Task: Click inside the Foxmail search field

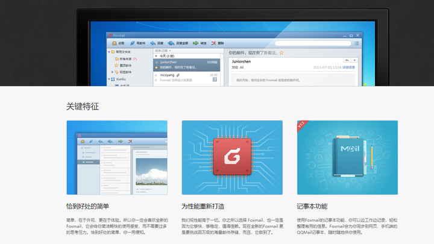Action: point(313,43)
